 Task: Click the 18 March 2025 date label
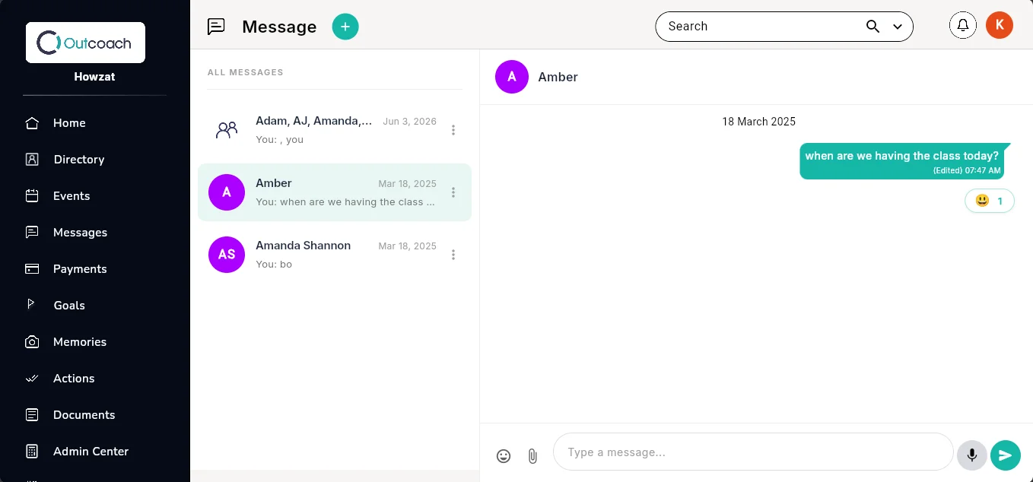pyautogui.click(x=759, y=122)
